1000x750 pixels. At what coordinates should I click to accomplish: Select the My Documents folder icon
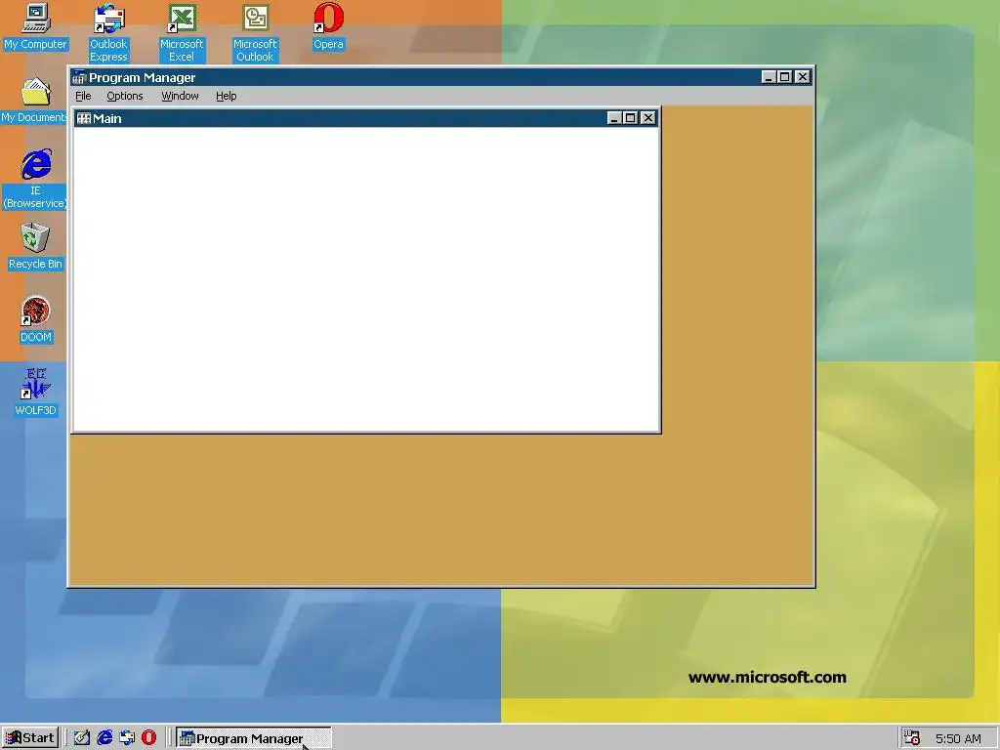click(x=35, y=101)
